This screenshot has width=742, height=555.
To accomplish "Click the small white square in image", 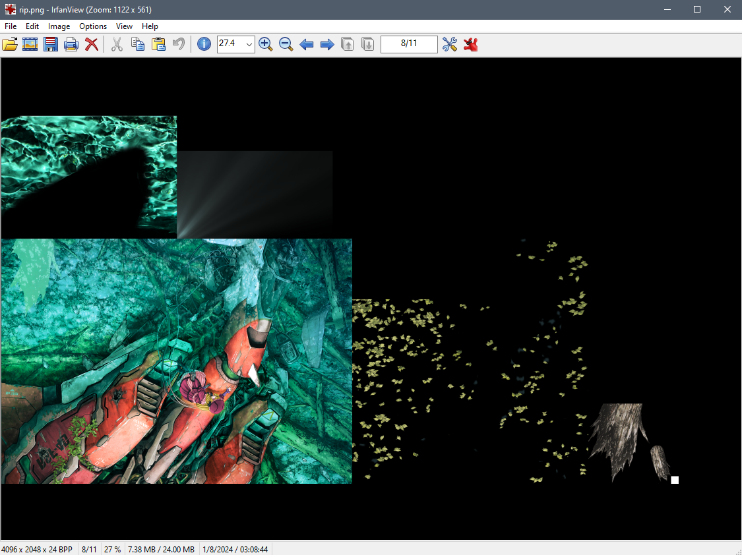I will point(675,480).
